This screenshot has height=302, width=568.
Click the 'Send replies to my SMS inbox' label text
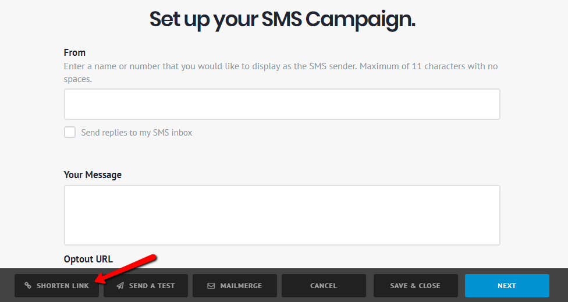(x=136, y=133)
